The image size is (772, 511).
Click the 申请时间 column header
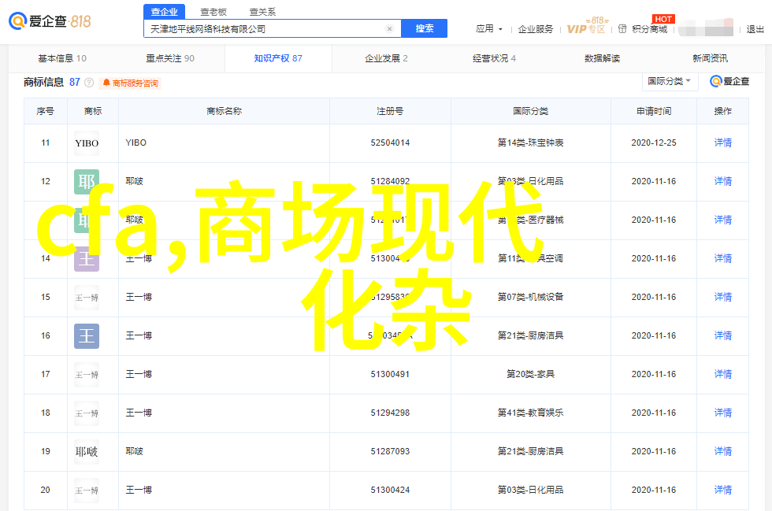[654, 111]
